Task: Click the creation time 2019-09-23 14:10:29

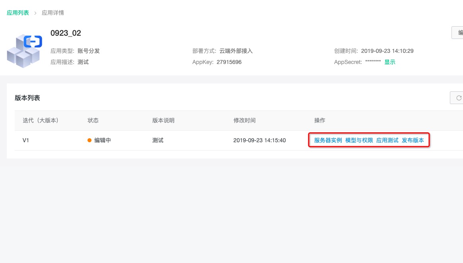Action: 387,51
